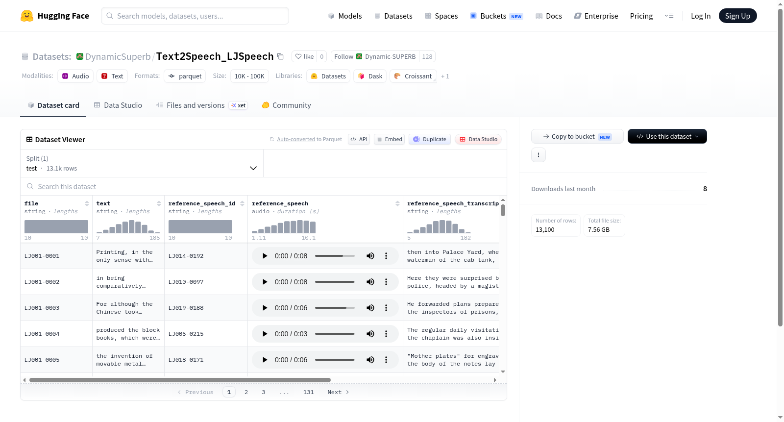Open Models in the top navigation

tap(345, 16)
